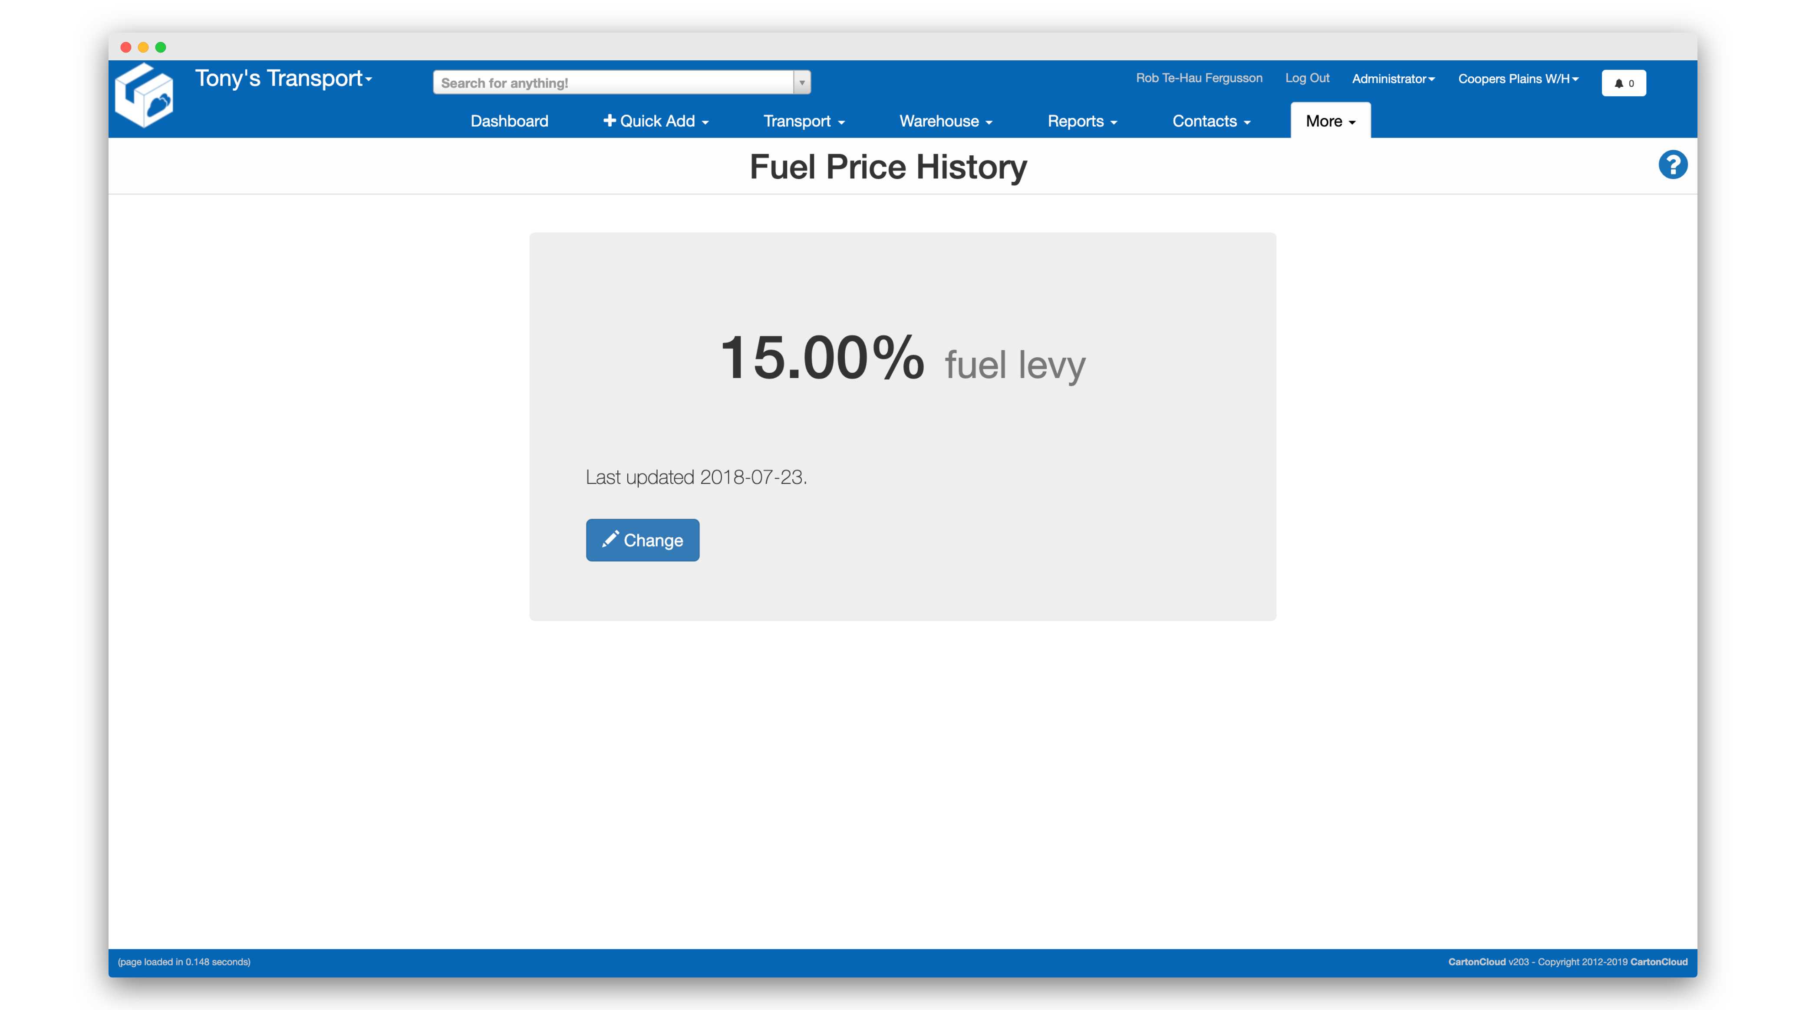
Task: Go to the Dashboard
Action: (509, 121)
